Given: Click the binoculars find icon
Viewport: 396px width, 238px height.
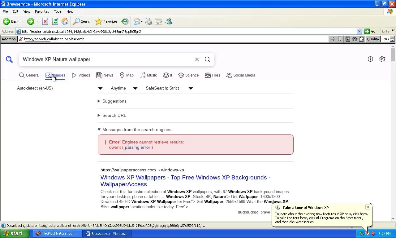Looking at the screenshot, I should (355, 39).
